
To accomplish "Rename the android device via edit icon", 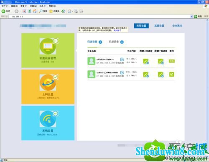I will click(x=122, y=72).
